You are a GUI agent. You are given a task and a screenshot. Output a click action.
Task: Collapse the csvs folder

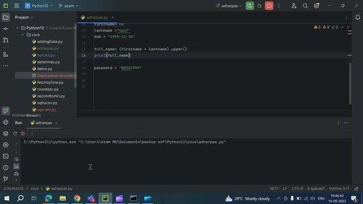(x=23, y=35)
